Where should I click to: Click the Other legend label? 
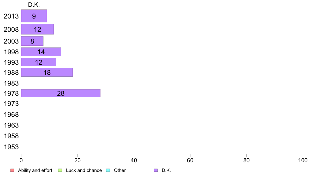coord(120,170)
